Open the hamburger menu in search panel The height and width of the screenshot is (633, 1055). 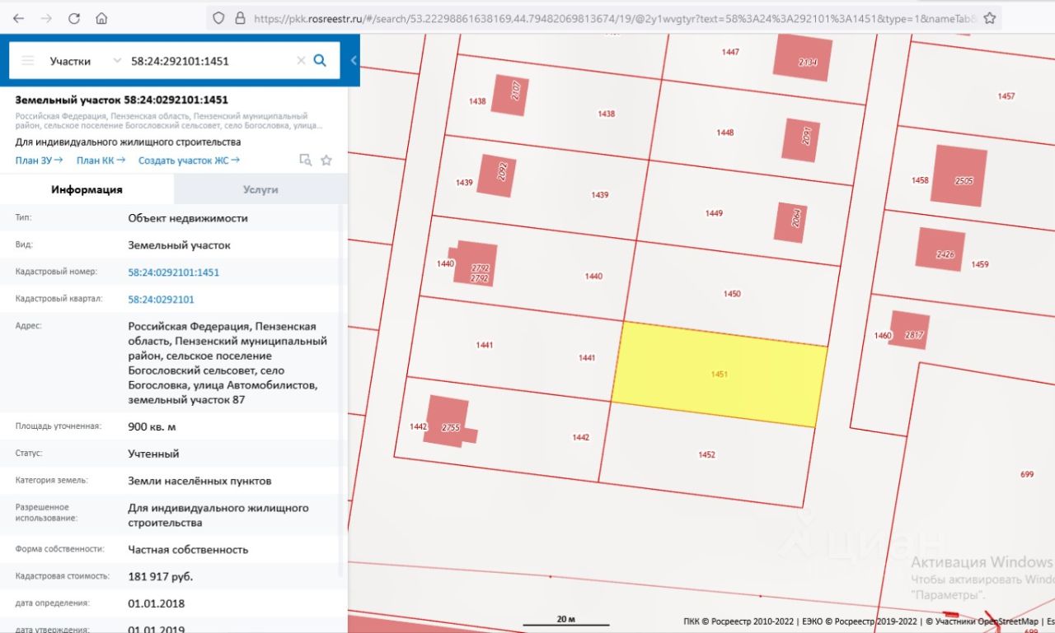(28, 61)
